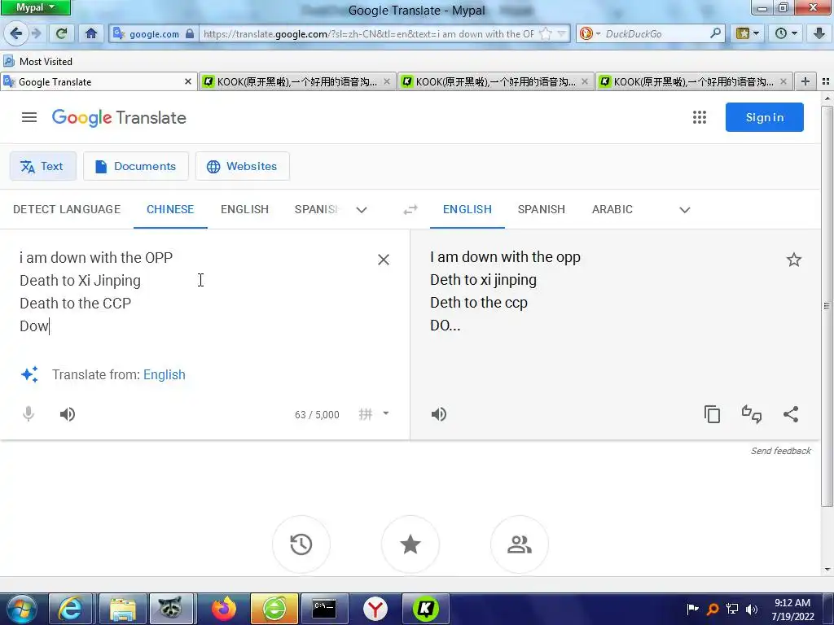This screenshot has width=834, height=625.
Task: Open the Google apps grid
Action: 700,117
